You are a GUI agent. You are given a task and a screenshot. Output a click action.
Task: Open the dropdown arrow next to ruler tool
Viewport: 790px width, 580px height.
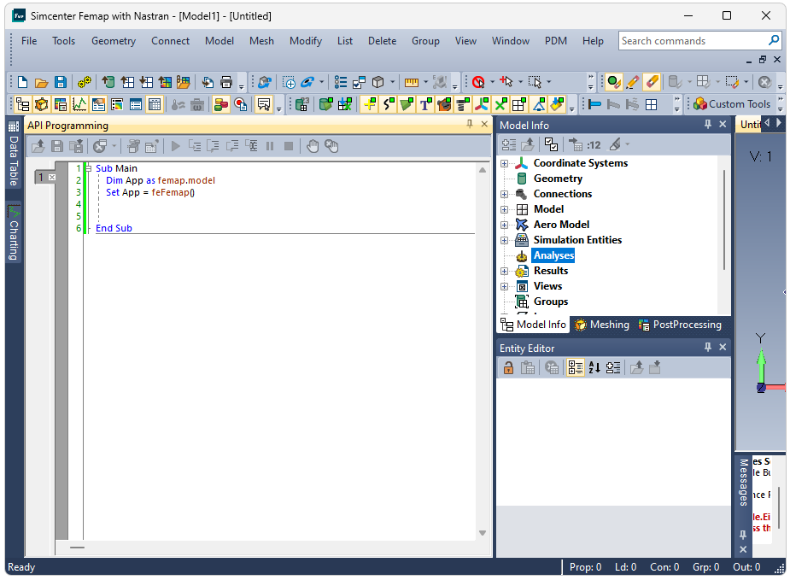click(x=425, y=82)
